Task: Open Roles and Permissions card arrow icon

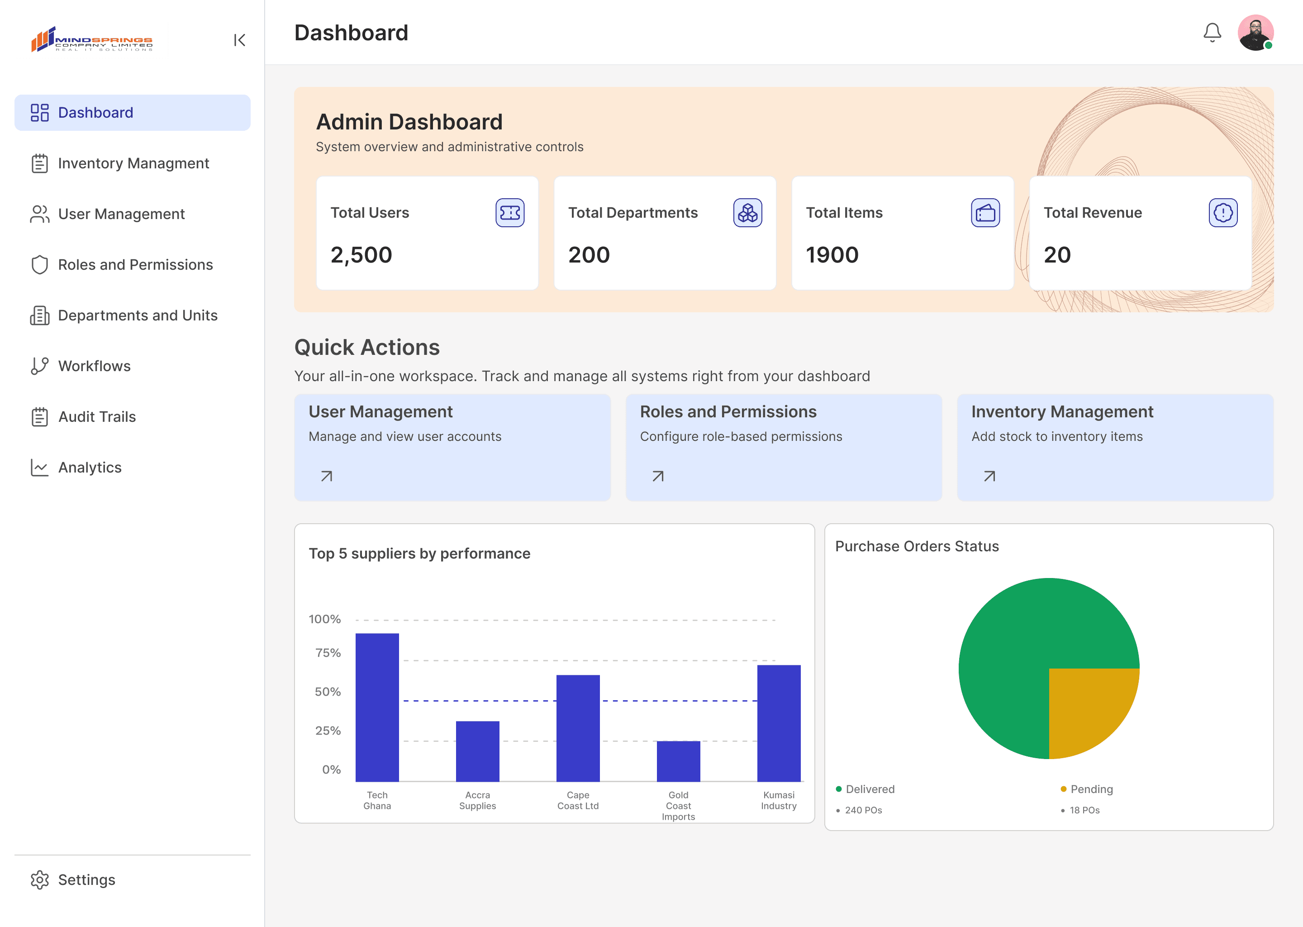Action: 658,476
